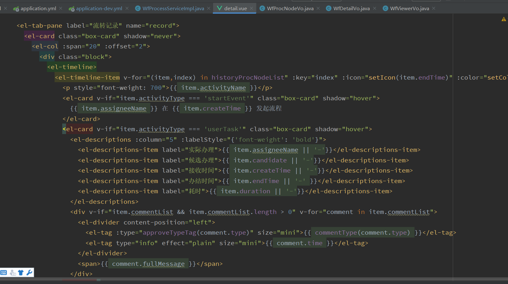This screenshot has width=508, height=284.
Task: Close the detail.vue tab
Action: 251,8
